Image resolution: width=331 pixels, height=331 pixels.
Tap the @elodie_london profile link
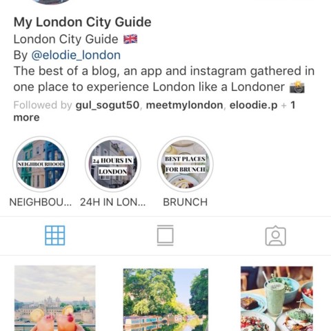tap(76, 55)
